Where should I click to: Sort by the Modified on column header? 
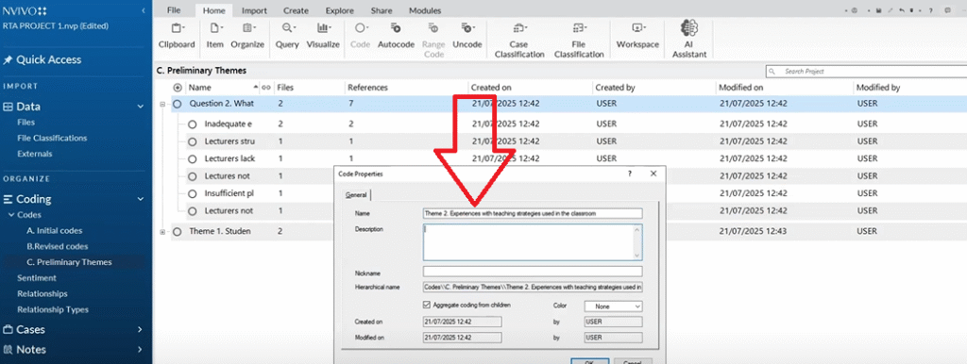(x=740, y=88)
